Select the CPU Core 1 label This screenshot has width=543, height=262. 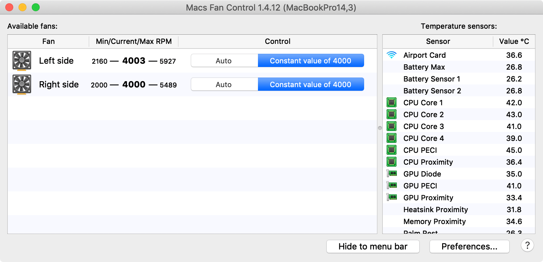click(x=423, y=103)
